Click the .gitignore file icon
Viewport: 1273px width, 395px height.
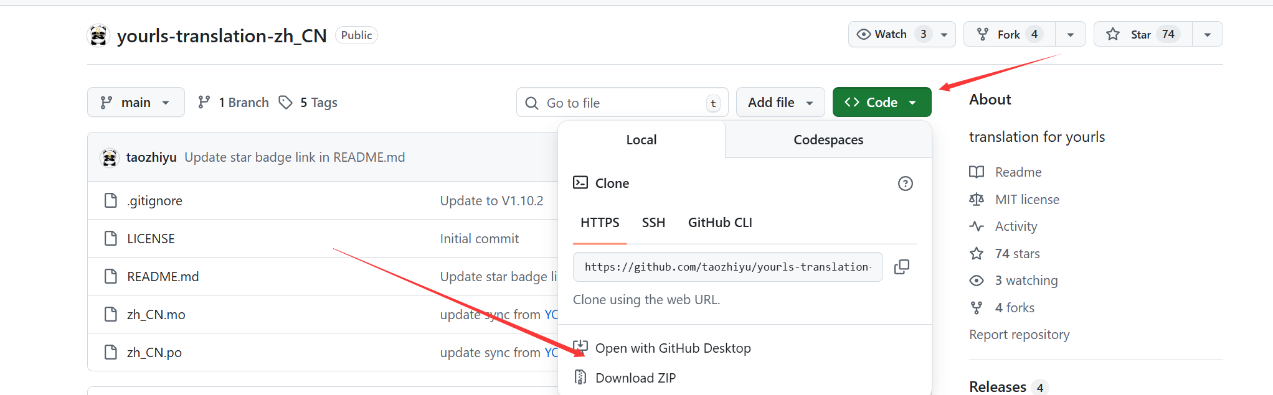pos(111,200)
